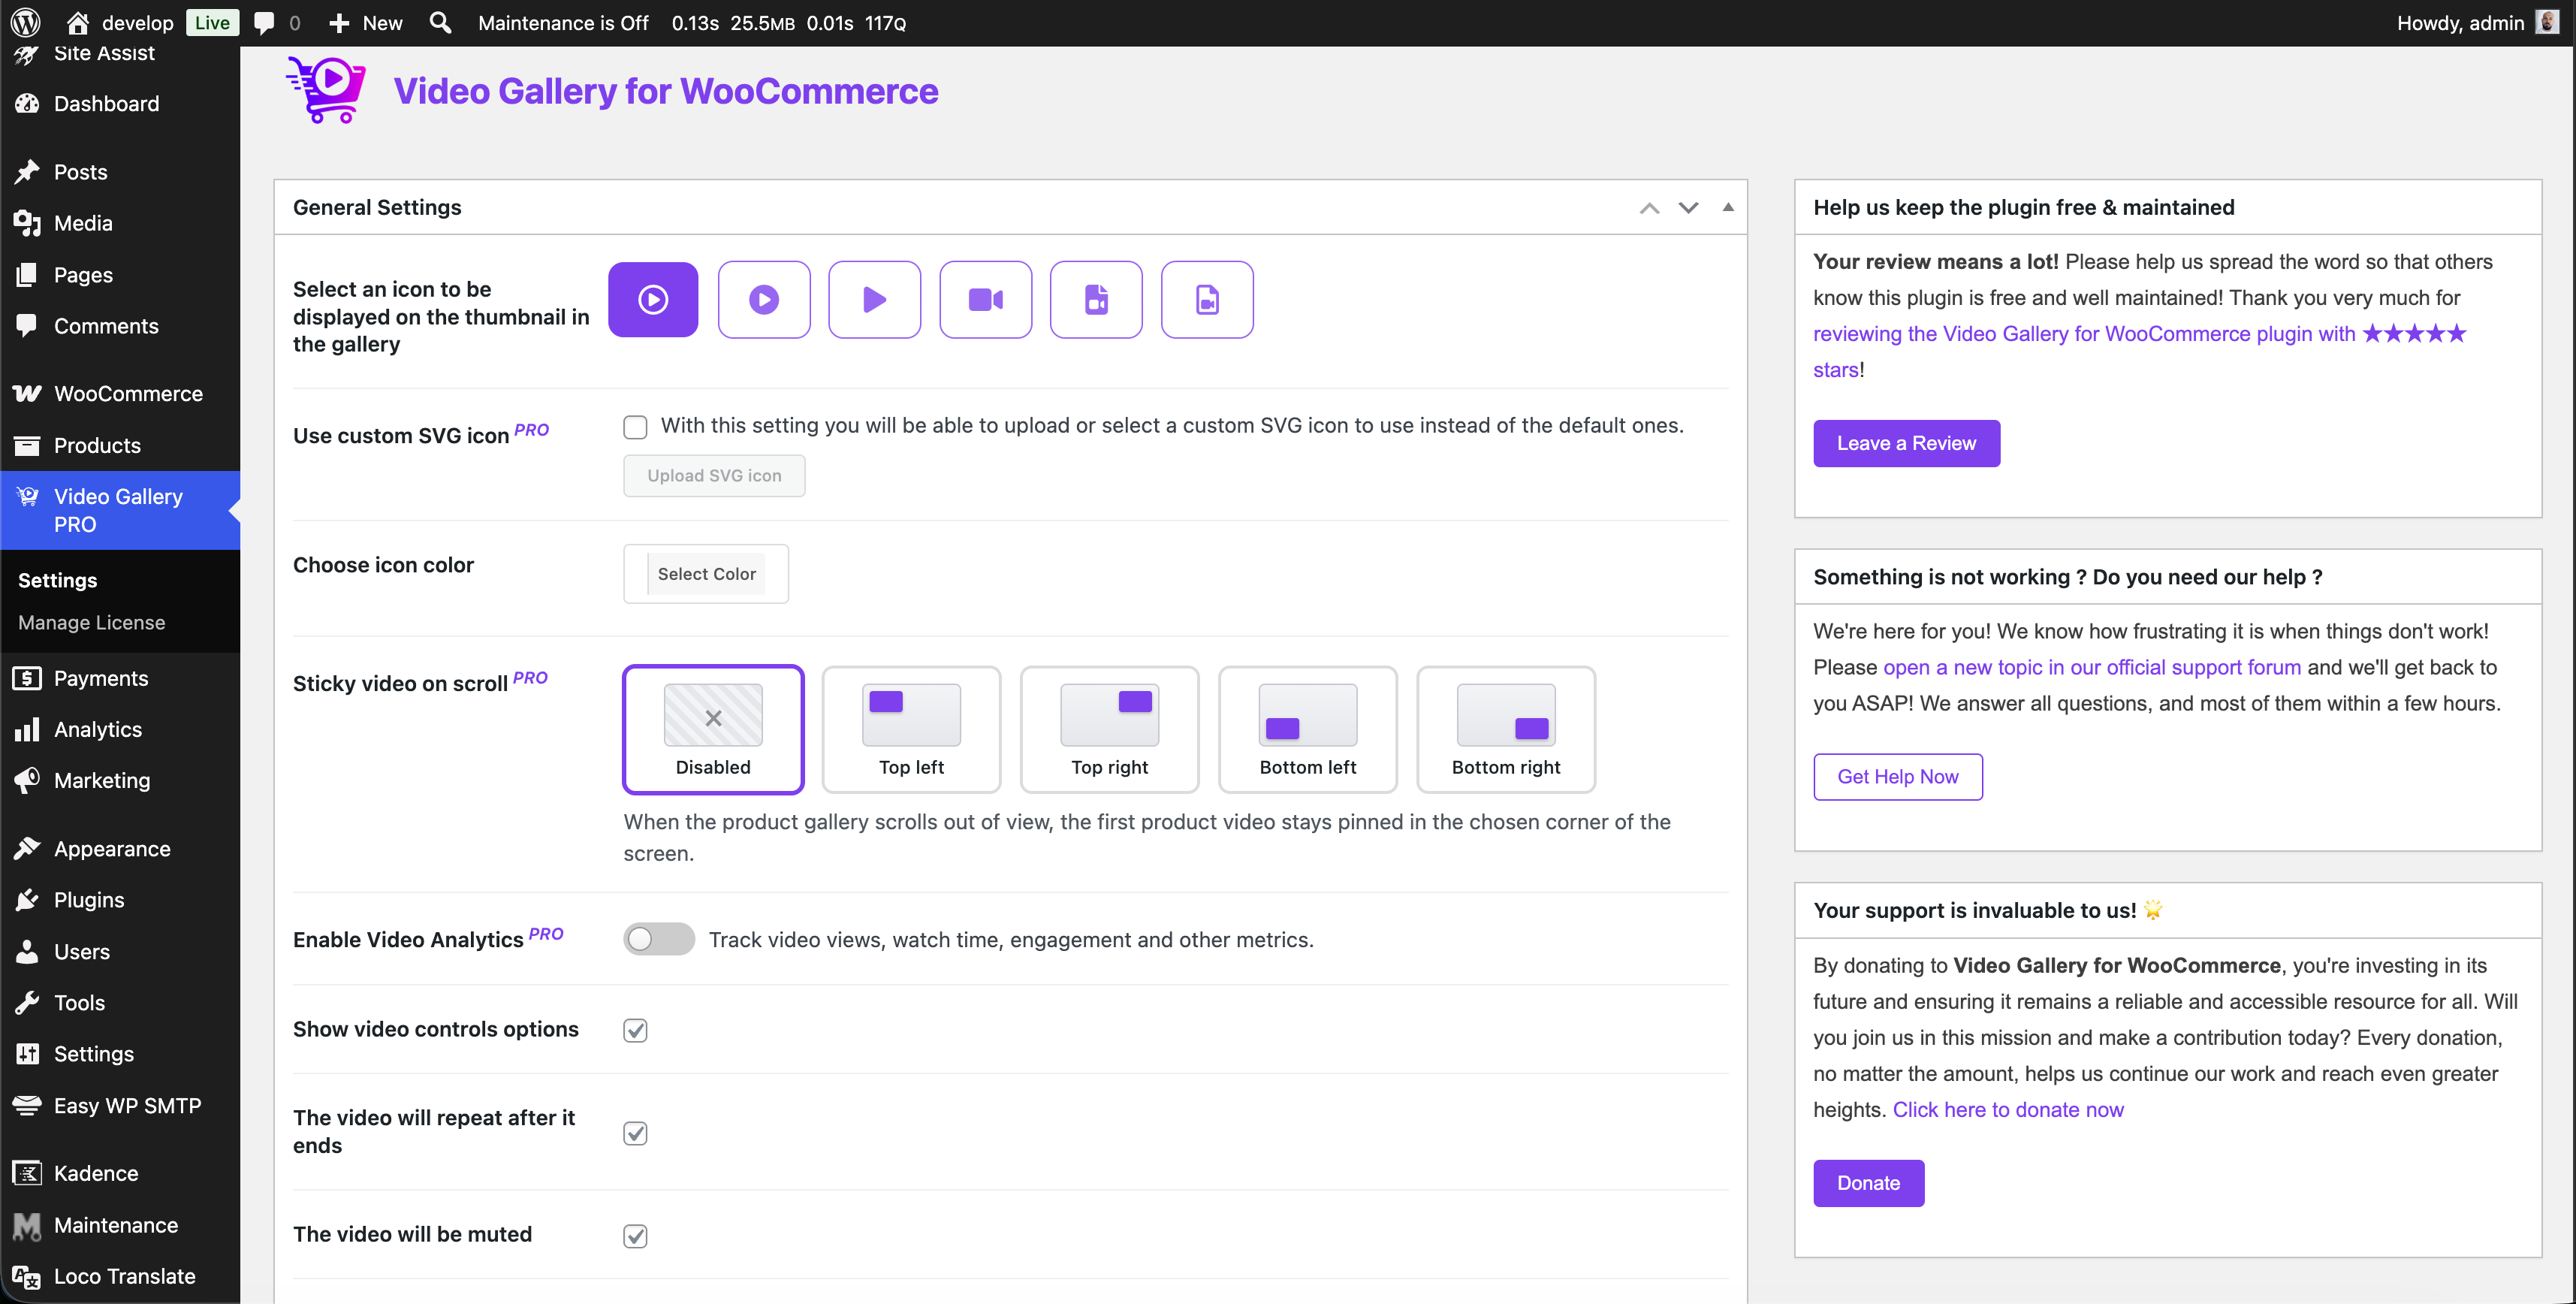Click the Live environment badge
This screenshot has width=2576, height=1304.
(x=212, y=22)
